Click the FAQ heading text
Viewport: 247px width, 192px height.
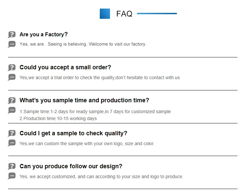click(124, 14)
